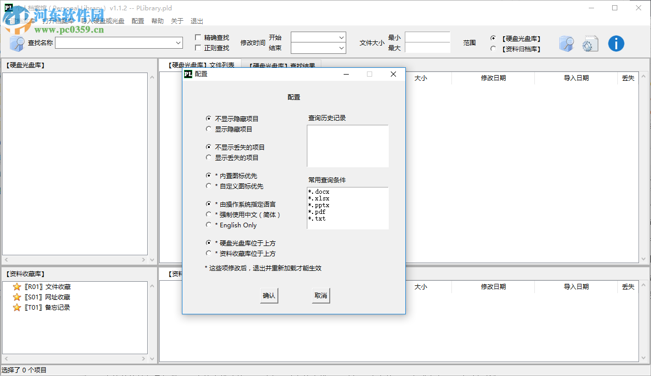Choose 强制使用中文（简体）language option
Screen dimensions: 651x376
(x=209, y=215)
